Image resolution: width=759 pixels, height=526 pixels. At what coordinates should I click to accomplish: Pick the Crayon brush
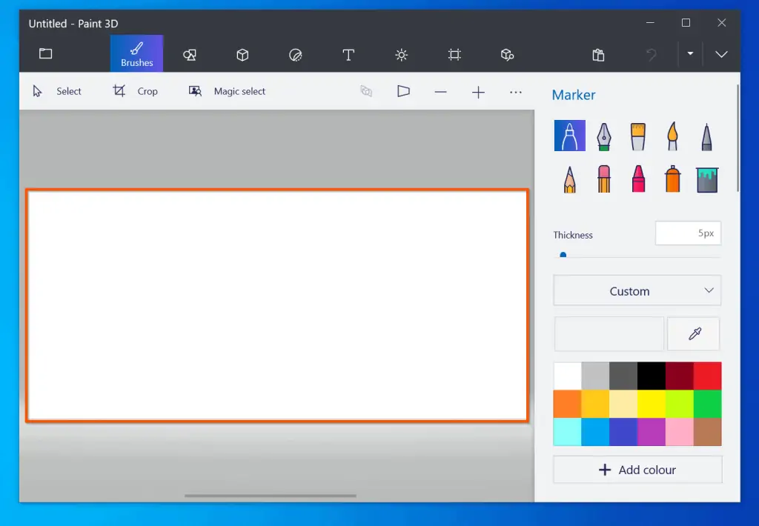638,179
